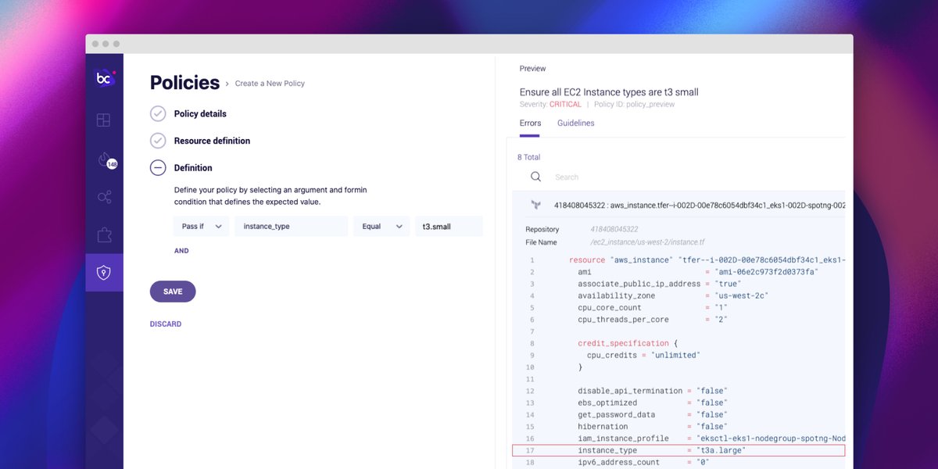Open the Equal operator dropdown

pyautogui.click(x=381, y=227)
